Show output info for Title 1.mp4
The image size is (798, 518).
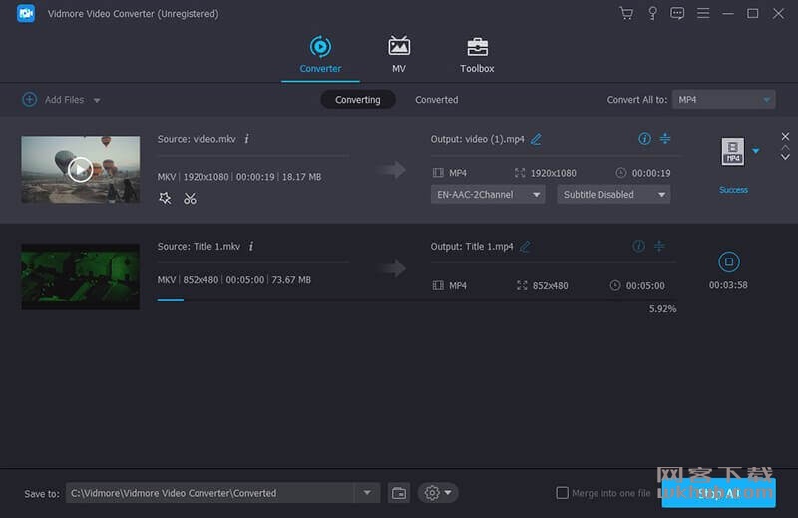pyautogui.click(x=638, y=246)
